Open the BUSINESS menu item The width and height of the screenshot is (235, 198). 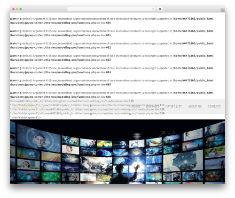click(153, 107)
